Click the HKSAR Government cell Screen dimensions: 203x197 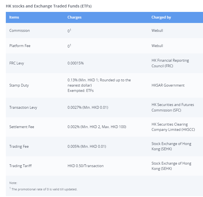coord(168,85)
